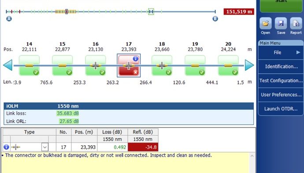Open the File submenu
304x173 pixels.
click(281, 52)
